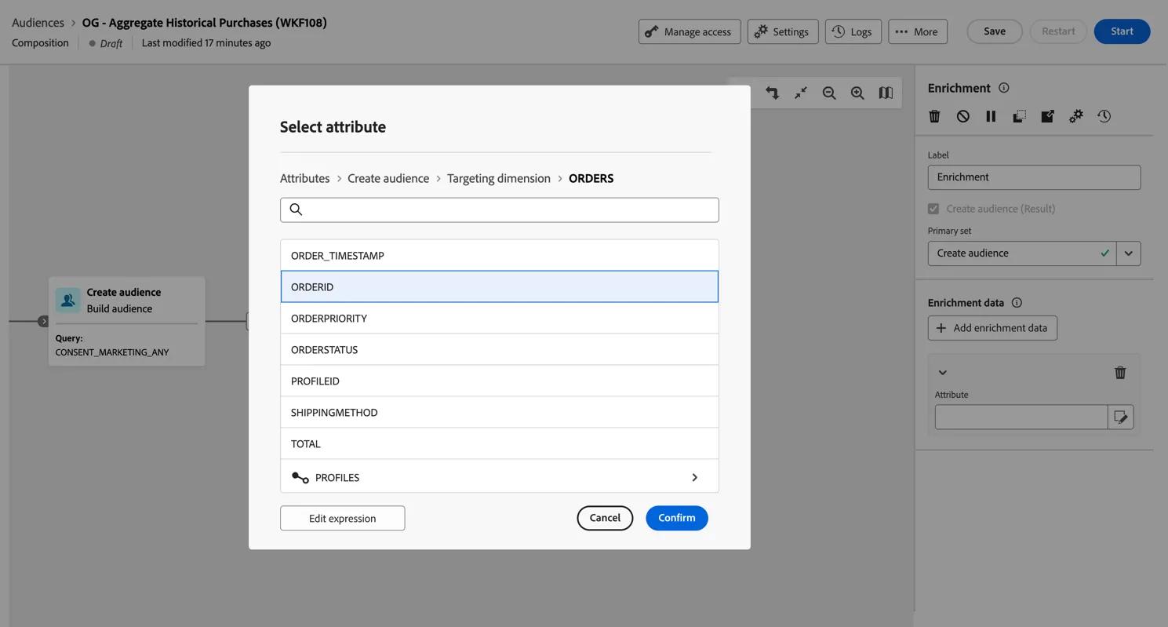Viewport: 1168px width, 627px height.
Task: Go to Create audience in the dialog breadcrumb
Action: point(388,178)
